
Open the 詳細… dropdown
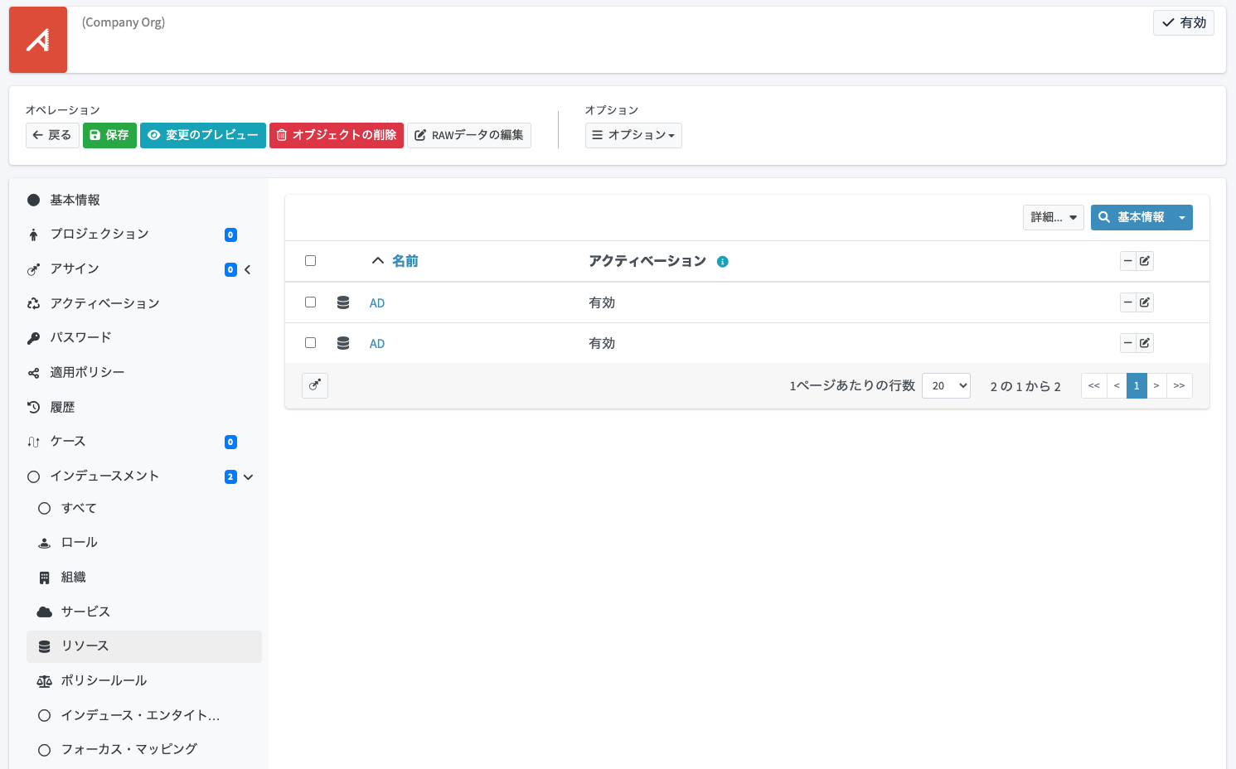(1053, 217)
